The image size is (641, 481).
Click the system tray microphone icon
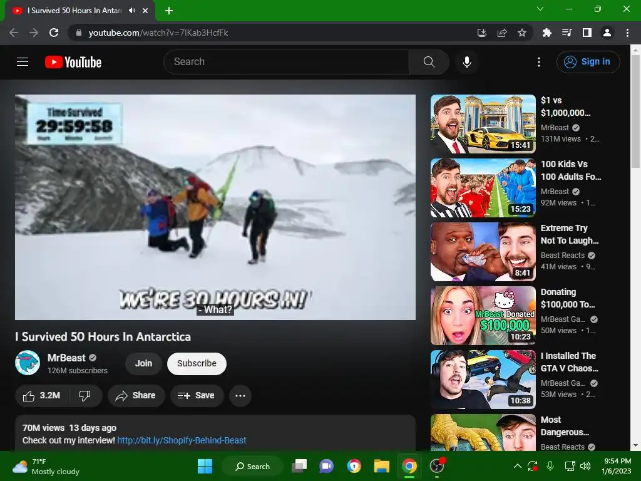click(x=550, y=466)
